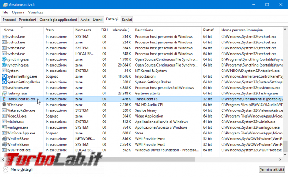Click the winlogon.exe icon
288x177 pixels.
[4, 127]
